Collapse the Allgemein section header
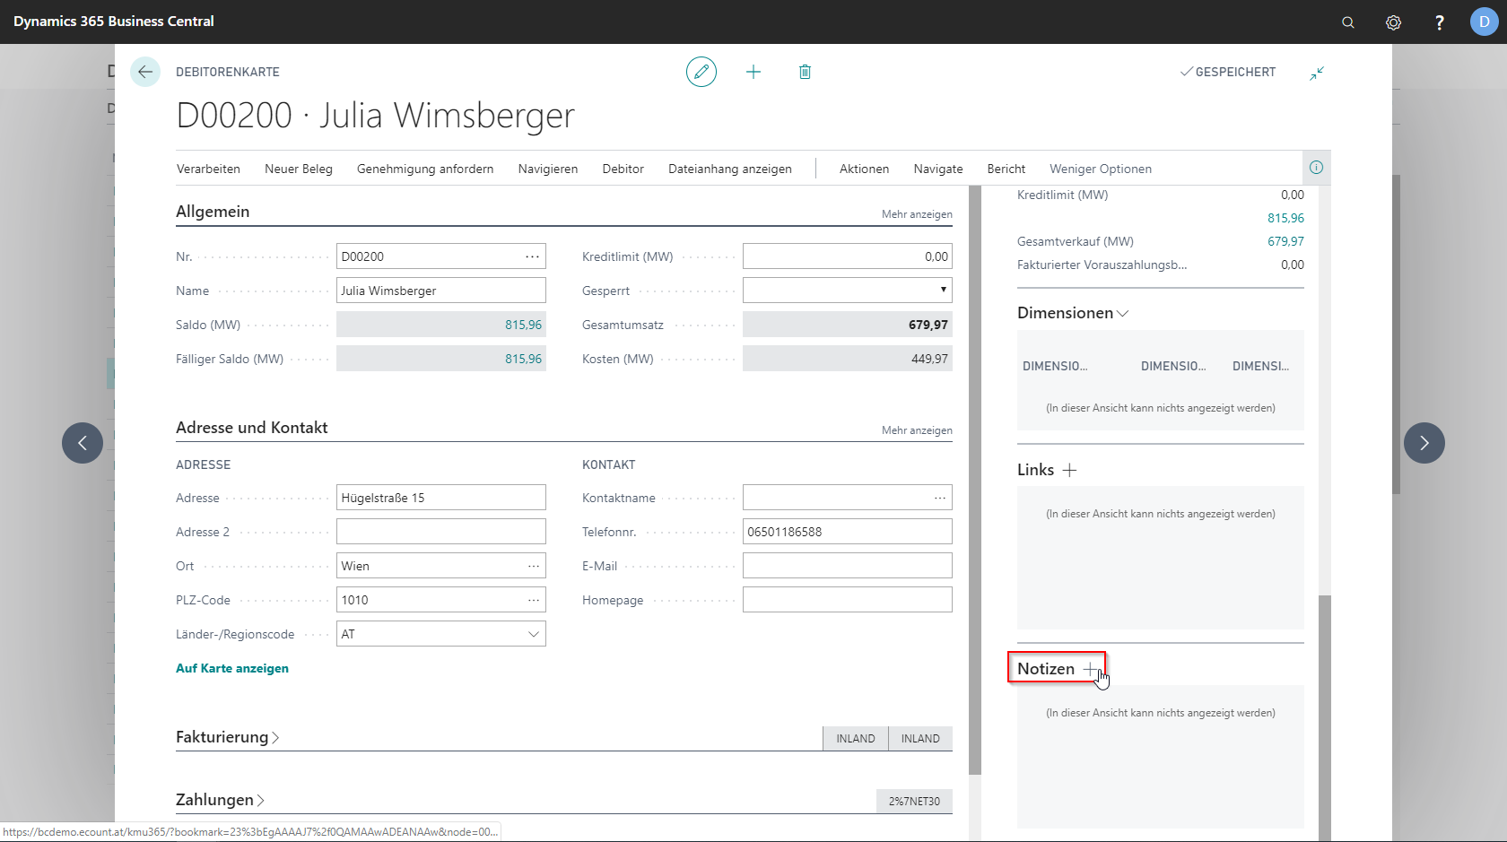 [x=213, y=212]
